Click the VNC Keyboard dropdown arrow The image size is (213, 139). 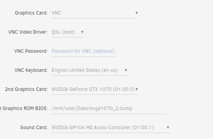[x=126, y=70]
